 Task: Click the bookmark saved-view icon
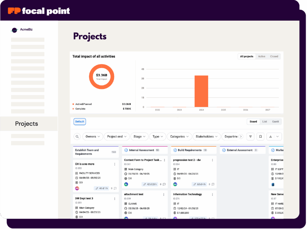[261, 137]
